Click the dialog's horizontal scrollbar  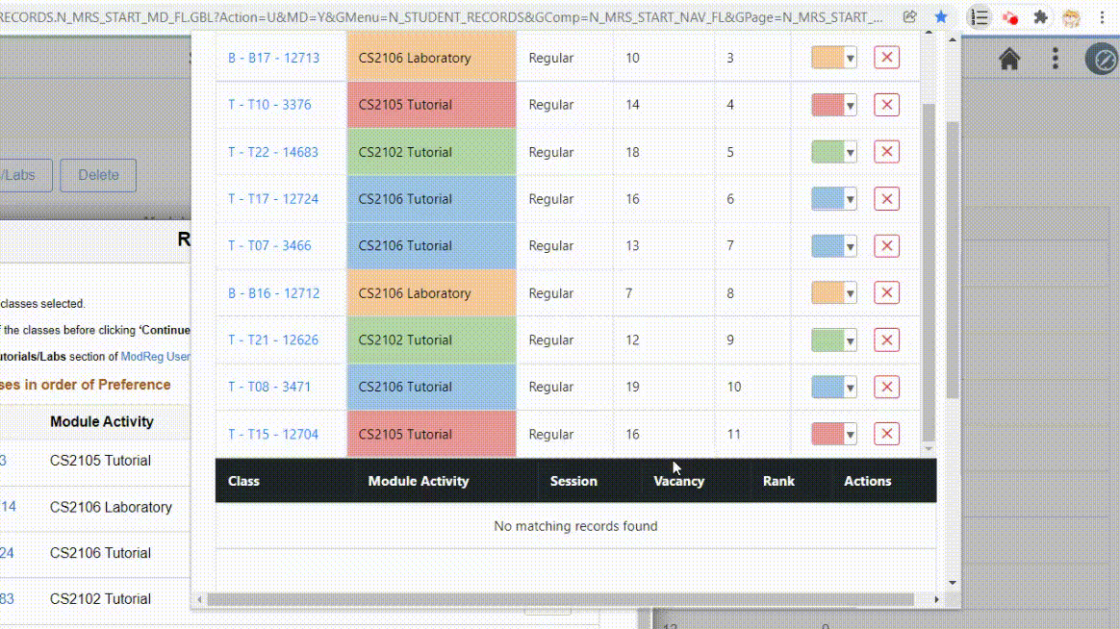click(561, 600)
